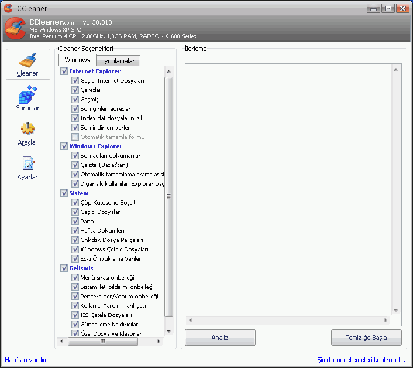
Task: Toggle Diğer sık kullanılan Explorer checkbox
Action: (75, 183)
